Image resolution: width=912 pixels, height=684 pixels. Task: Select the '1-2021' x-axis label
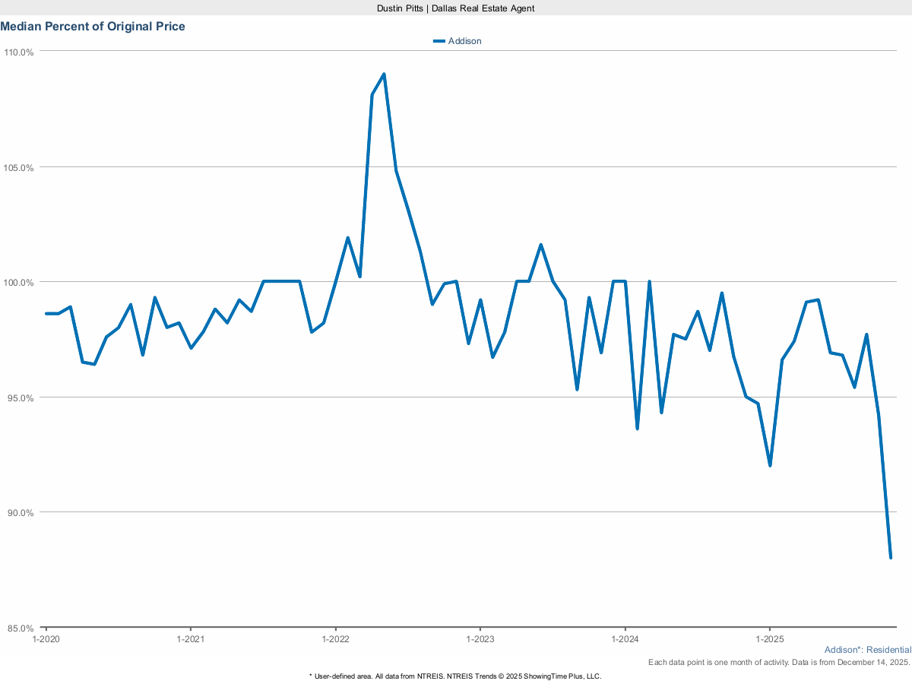pos(191,639)
